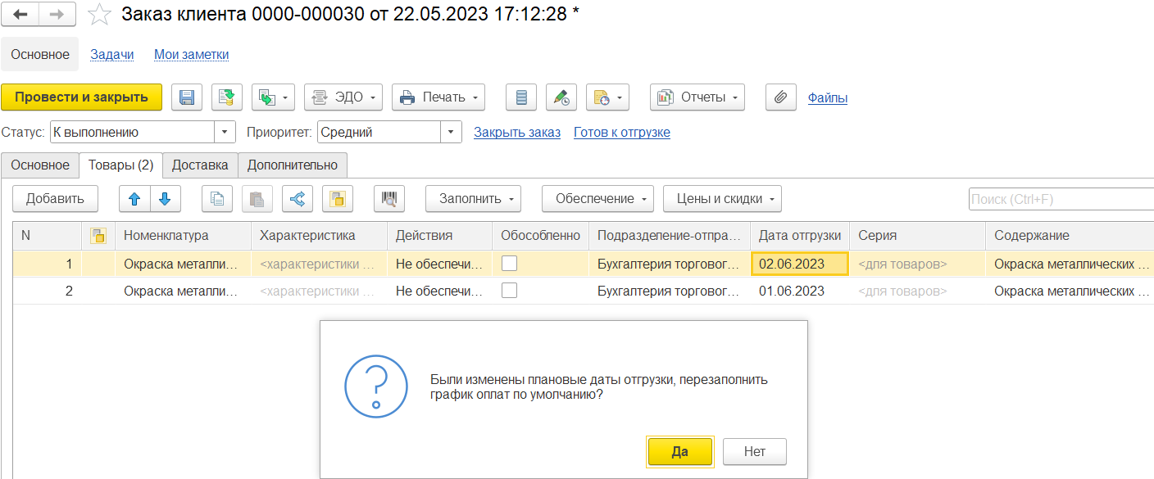Move row down with blue arrow
This screenshot has height=479, width=1154.
[x=165, y=199]
